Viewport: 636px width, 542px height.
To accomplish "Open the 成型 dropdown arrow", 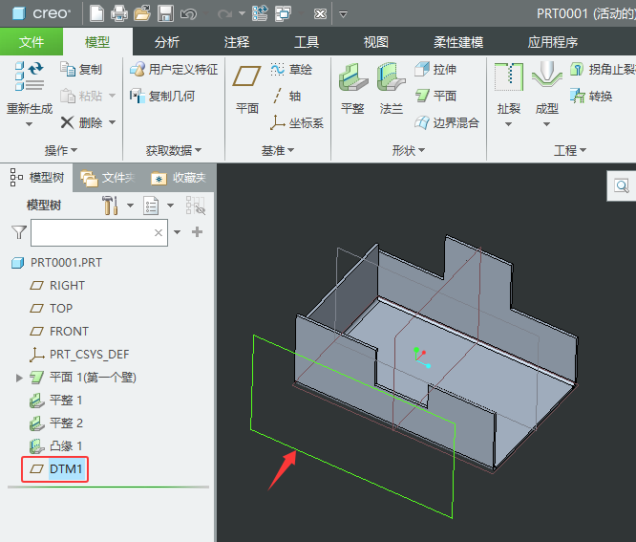I will (547, 124).
